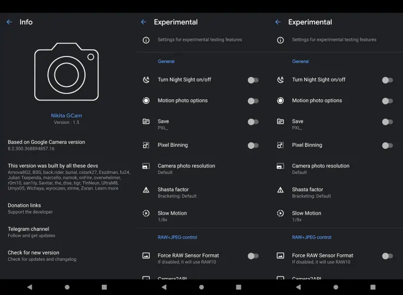The height and width of the screenshot is (295, 403).
Task: Enable Motion photo options switch in middle screen
Action: coord(253,101)
